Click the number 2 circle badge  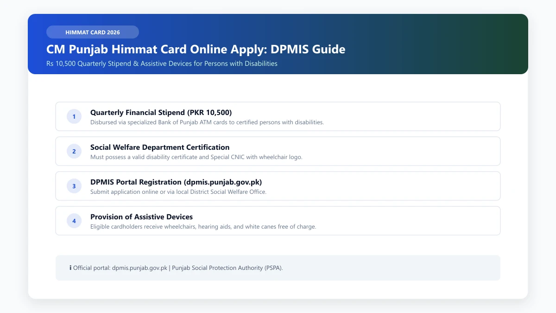click(74, 151)
